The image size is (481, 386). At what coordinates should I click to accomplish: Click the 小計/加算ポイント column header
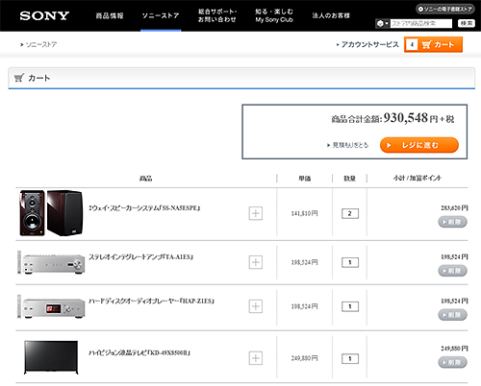[417, 178]
